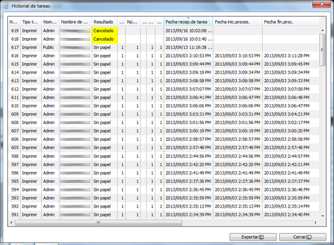This screenshot has height=245, width=334.
Task: Select task number 607
Action: tap(15, 131)
